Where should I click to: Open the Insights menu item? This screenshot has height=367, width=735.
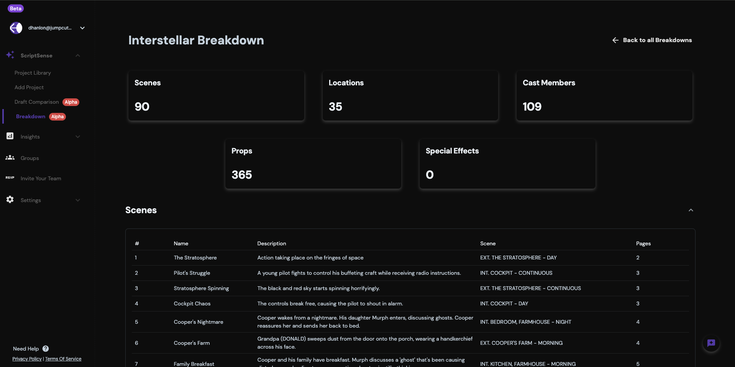30,137
